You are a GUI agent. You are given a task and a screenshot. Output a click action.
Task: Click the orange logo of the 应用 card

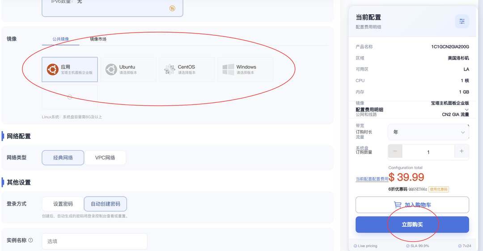(53, 70)
